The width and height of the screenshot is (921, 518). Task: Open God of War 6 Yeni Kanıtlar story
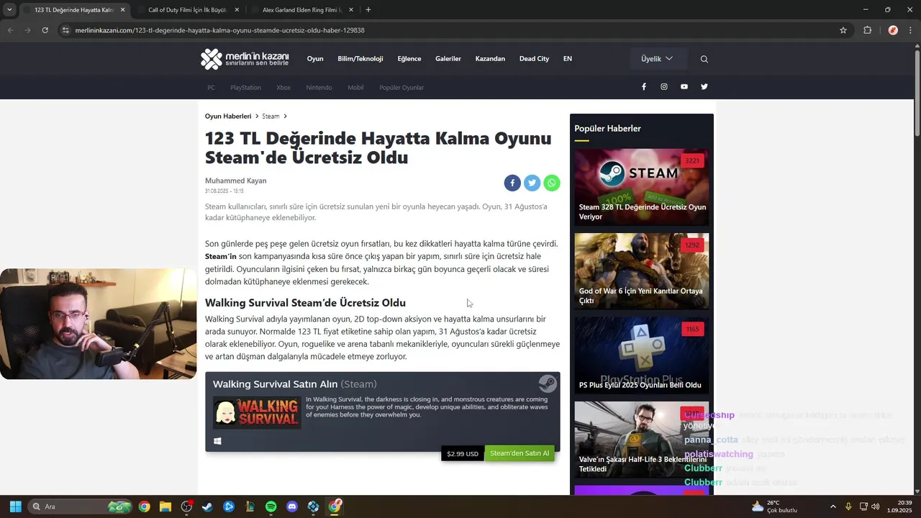642,271
